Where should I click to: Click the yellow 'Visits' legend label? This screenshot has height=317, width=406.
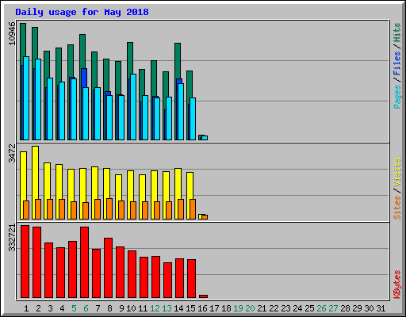(397, 172)
